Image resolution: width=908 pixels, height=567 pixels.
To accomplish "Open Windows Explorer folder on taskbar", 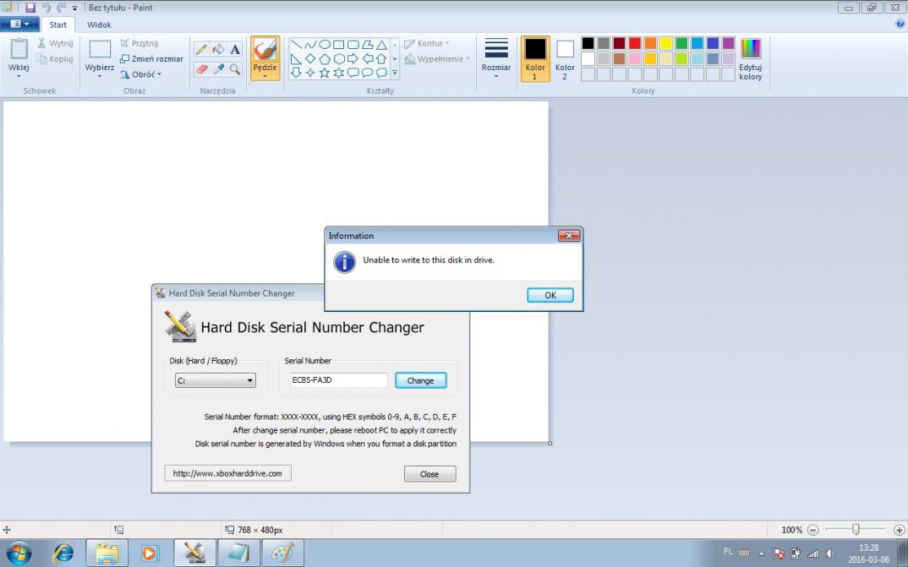I will (x=107, y=553).
